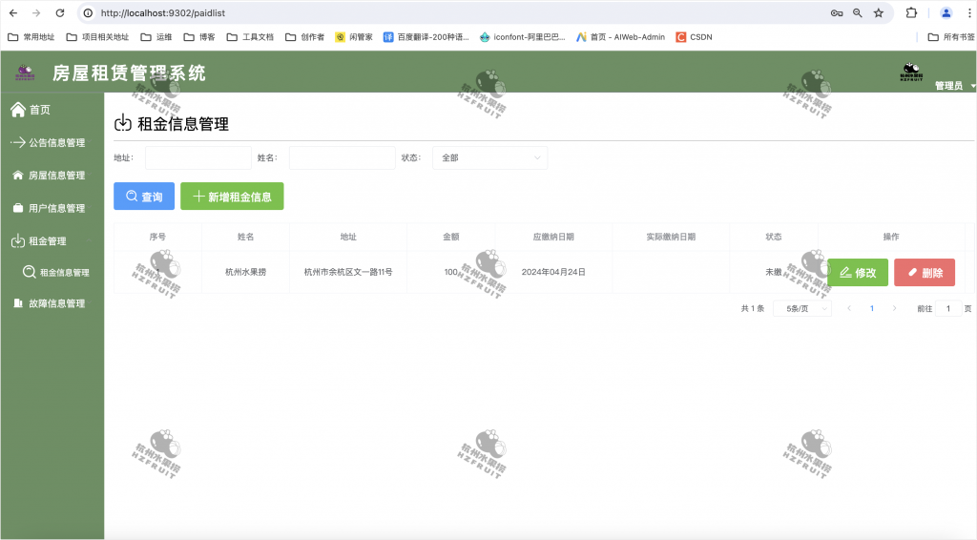Click the building icon beside 故障信息管理
This screenshot has height=540, width=977.
click(18, 303)
